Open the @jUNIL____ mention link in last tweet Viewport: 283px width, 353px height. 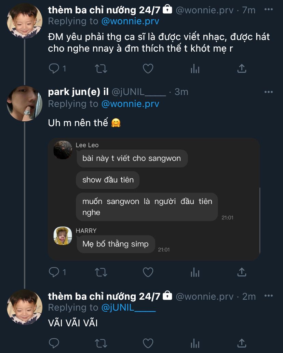pyautogui.click(x=128, y=308)
